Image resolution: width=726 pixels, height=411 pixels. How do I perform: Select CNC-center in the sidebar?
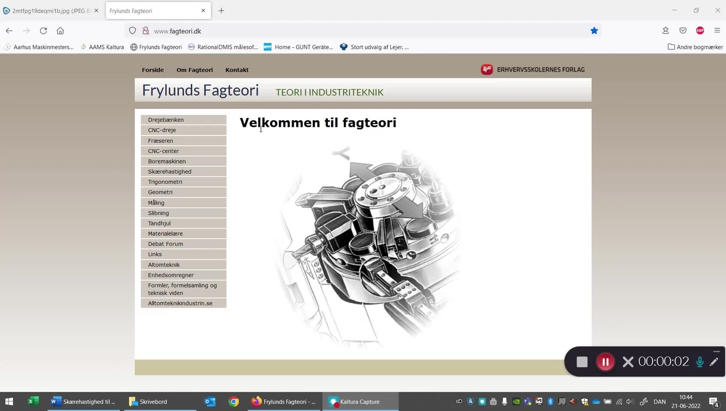click(183, 151)
